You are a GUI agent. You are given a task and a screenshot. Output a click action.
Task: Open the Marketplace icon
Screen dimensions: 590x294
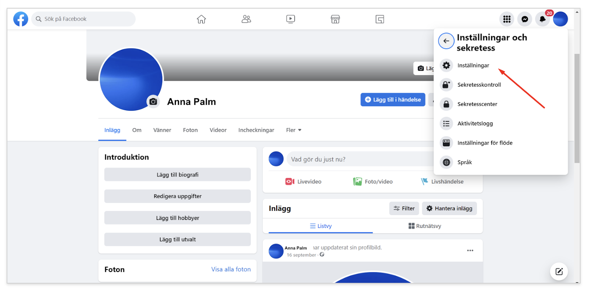pos(335,19)
